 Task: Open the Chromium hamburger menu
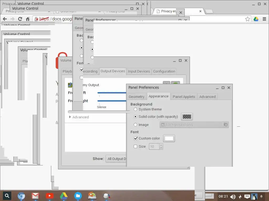(x=264, y=19)
